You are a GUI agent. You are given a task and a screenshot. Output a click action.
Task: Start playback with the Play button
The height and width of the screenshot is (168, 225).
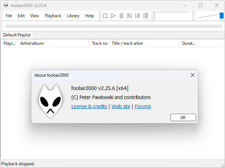[x=113, y=16]
